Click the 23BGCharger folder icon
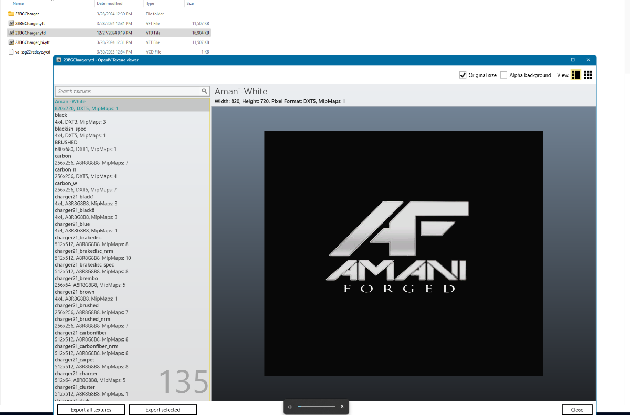The height and width of the screenshot is (415, 630). coord(11,14)
